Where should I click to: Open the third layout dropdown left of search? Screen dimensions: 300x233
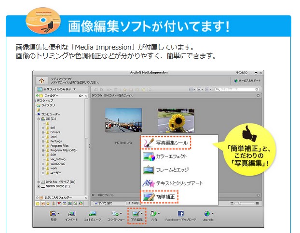[x=208, y=90]
